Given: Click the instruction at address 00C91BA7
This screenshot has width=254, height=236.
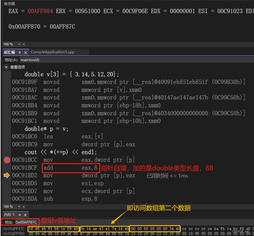Looking at the screenshot, I should pos(77,90).
